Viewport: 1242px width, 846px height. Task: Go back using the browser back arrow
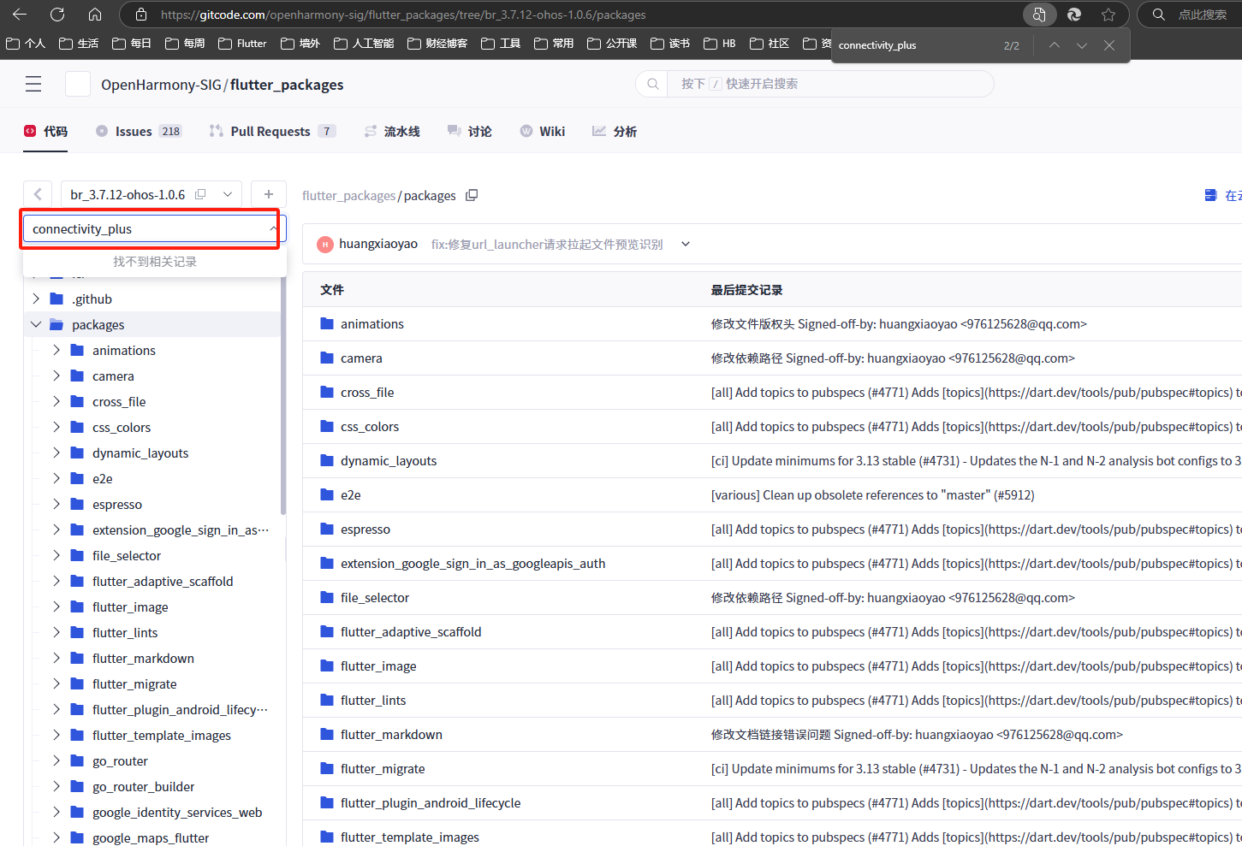[x=20, y=15]
